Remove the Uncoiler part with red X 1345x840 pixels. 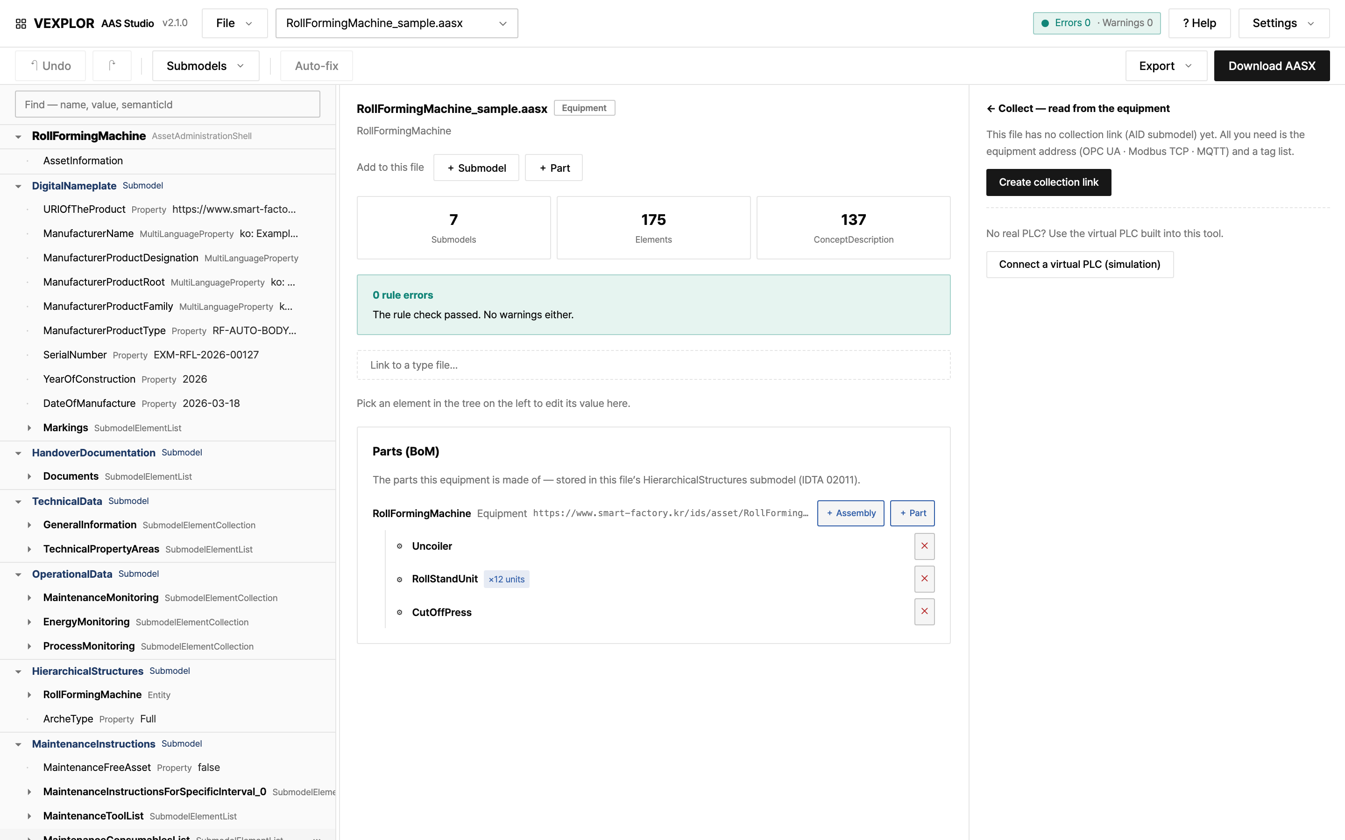click(924, 546)
